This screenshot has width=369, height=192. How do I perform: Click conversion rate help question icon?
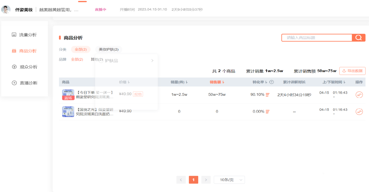click(272, 82)
